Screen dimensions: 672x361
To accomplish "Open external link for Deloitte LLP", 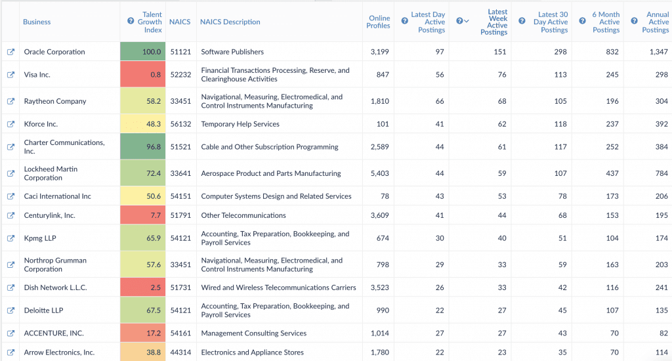I will click(10, 310).
